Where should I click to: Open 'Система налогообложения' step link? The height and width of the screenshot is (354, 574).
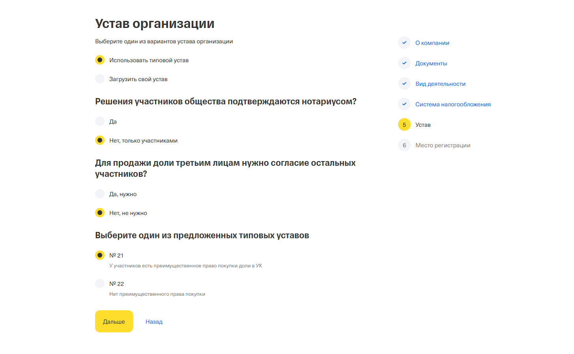coord(453,104)
